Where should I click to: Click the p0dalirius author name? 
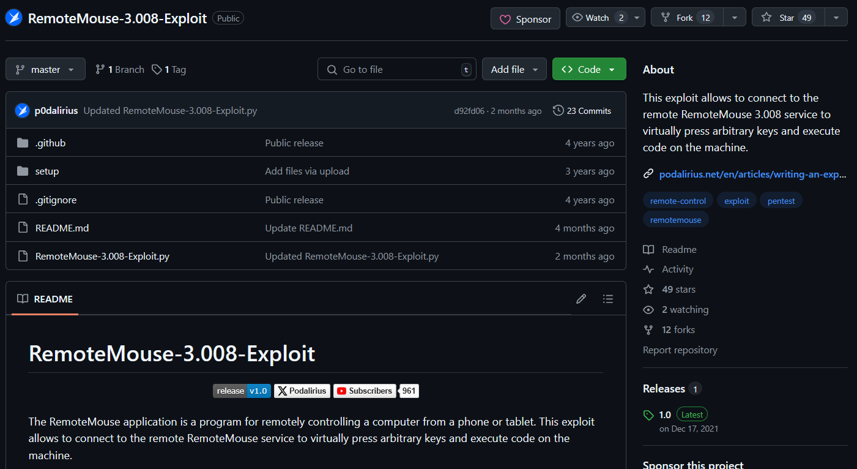tap(56, 111)
